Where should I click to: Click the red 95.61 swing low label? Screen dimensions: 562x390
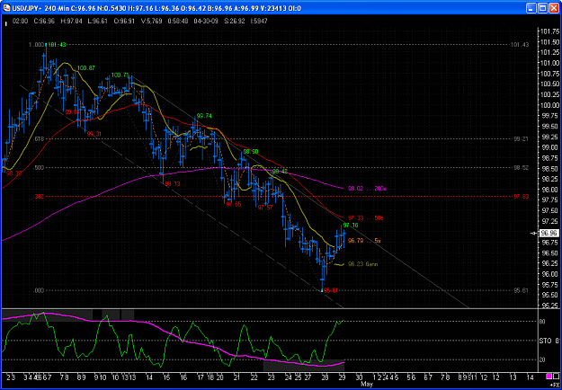click(x=331, y=290)
